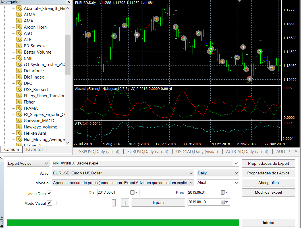The width and height of the screenshot is (301, 228).
Task: Toggle the Use a Data checkbox
Action: click(x=49, y=193)
